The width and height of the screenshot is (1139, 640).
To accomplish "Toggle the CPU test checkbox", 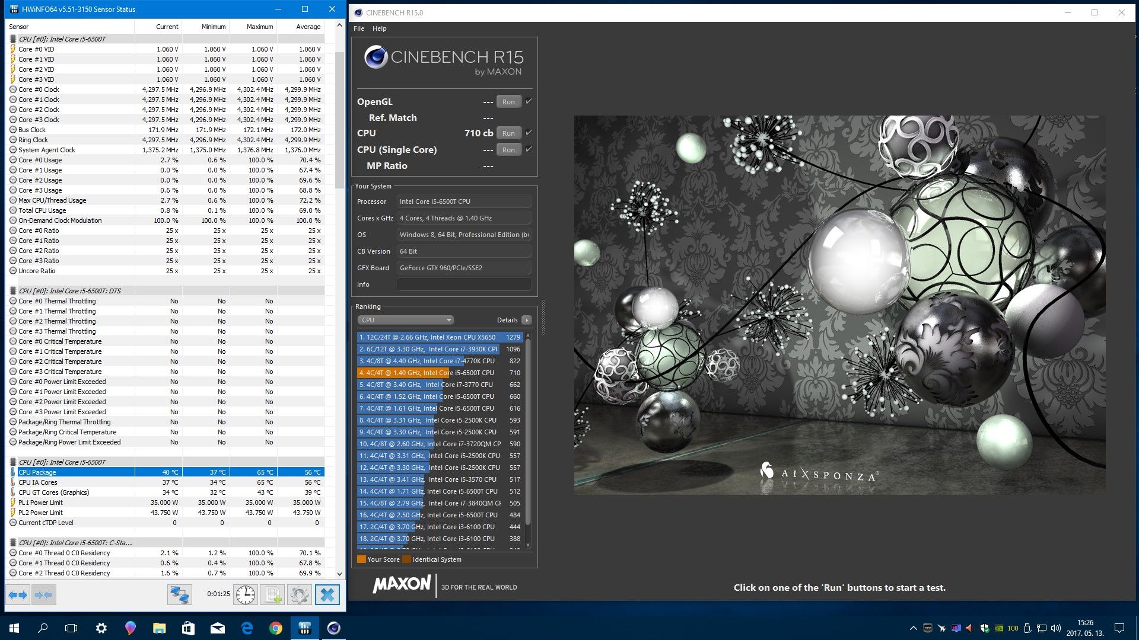I will click(529, 133).
